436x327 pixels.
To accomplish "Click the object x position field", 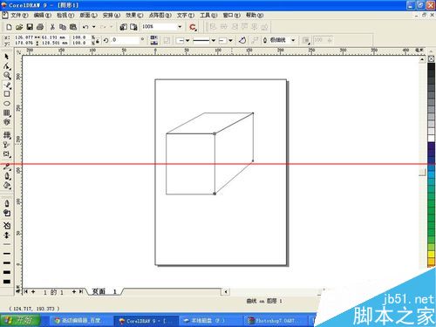I will click(24, 37).
